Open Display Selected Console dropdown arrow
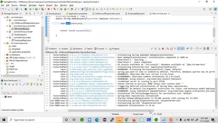 (x=194, y=49)
